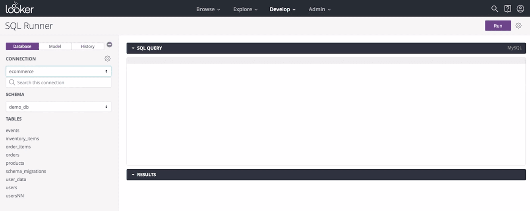
Task: Focus the Search this connection field
Action: click(x=58, y=82)
